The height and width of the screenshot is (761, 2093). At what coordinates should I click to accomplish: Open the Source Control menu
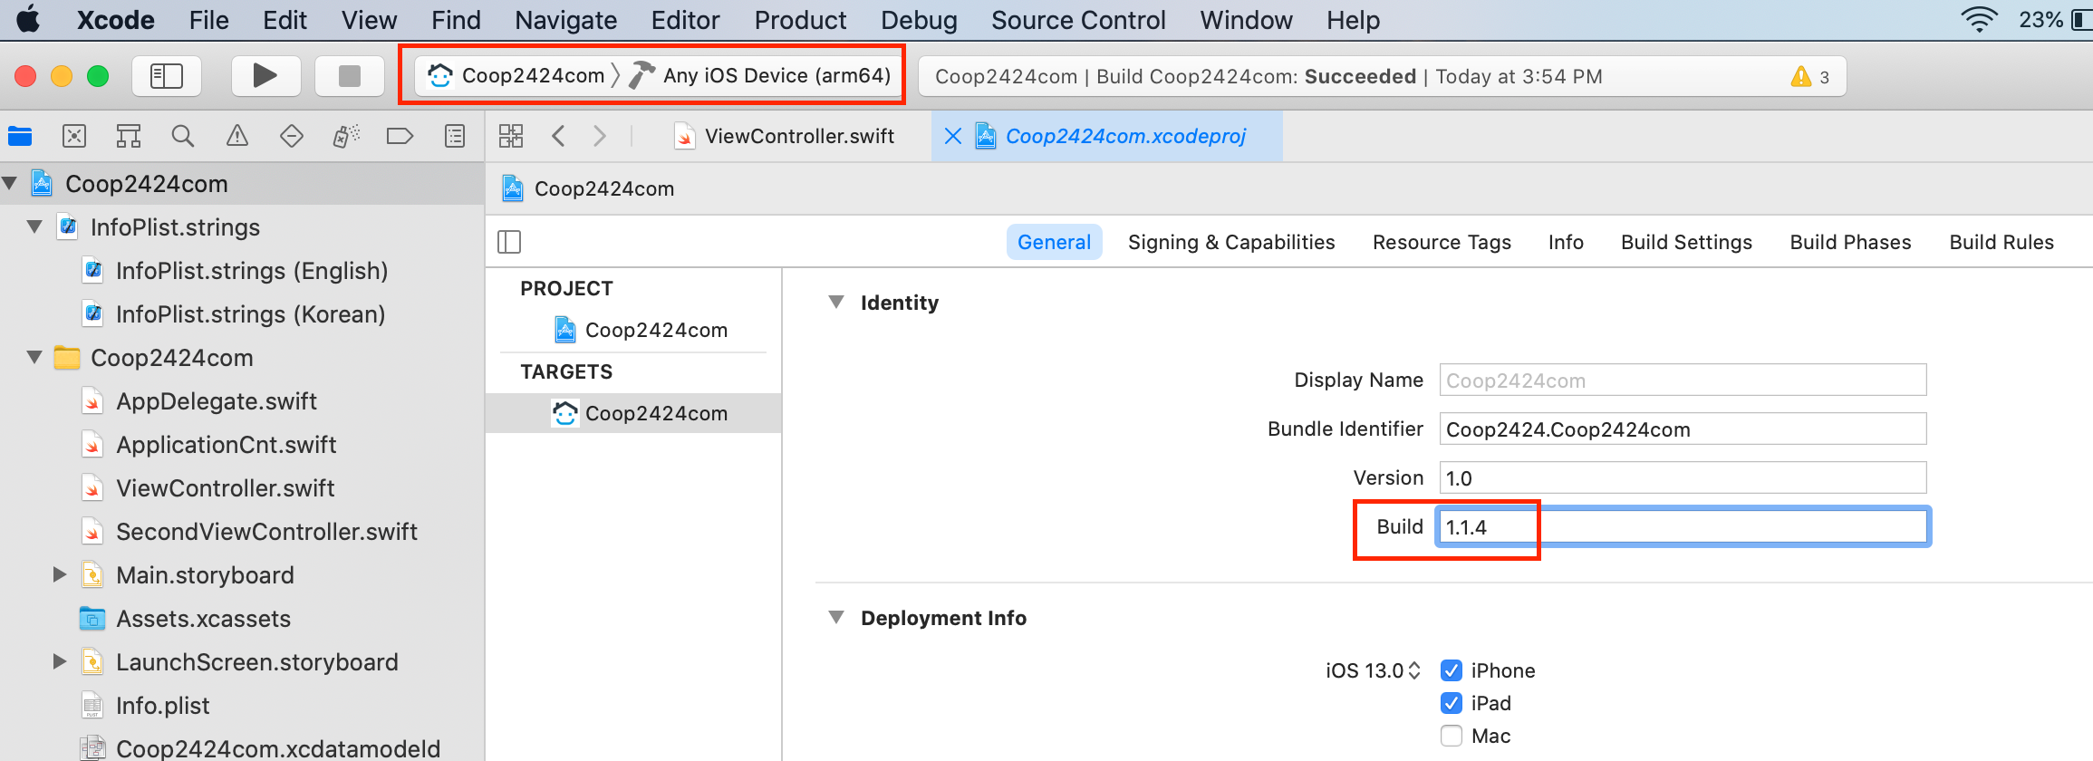(x=1078, y=20)
